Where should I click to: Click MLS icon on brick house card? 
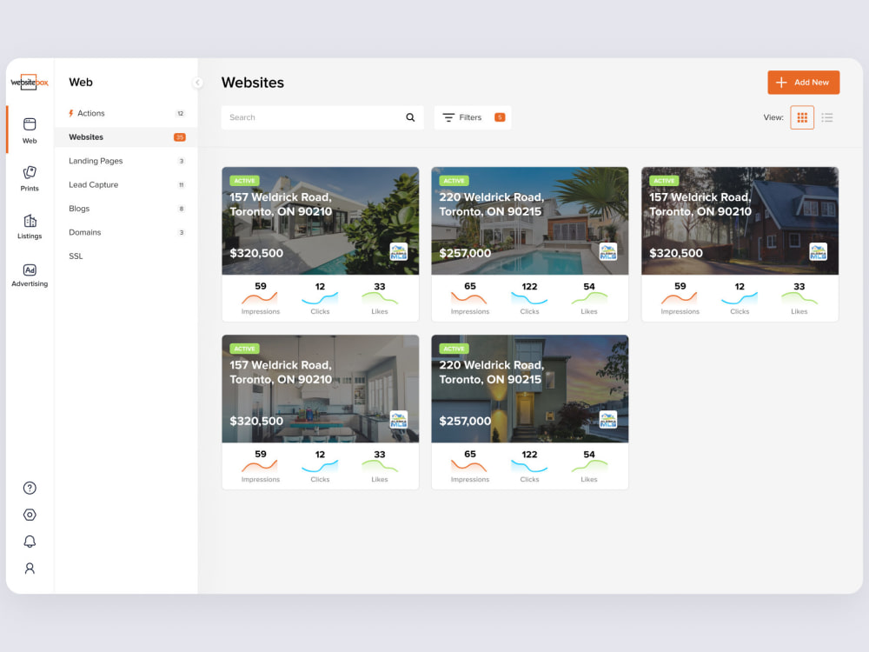818,252
